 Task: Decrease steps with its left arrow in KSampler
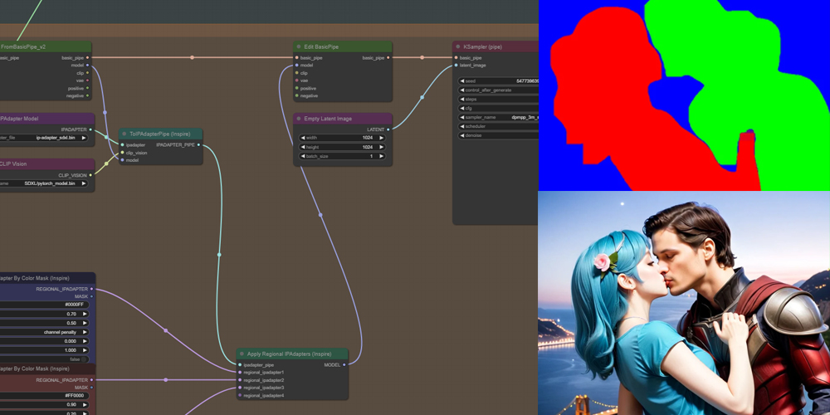[x=461, y=99]
